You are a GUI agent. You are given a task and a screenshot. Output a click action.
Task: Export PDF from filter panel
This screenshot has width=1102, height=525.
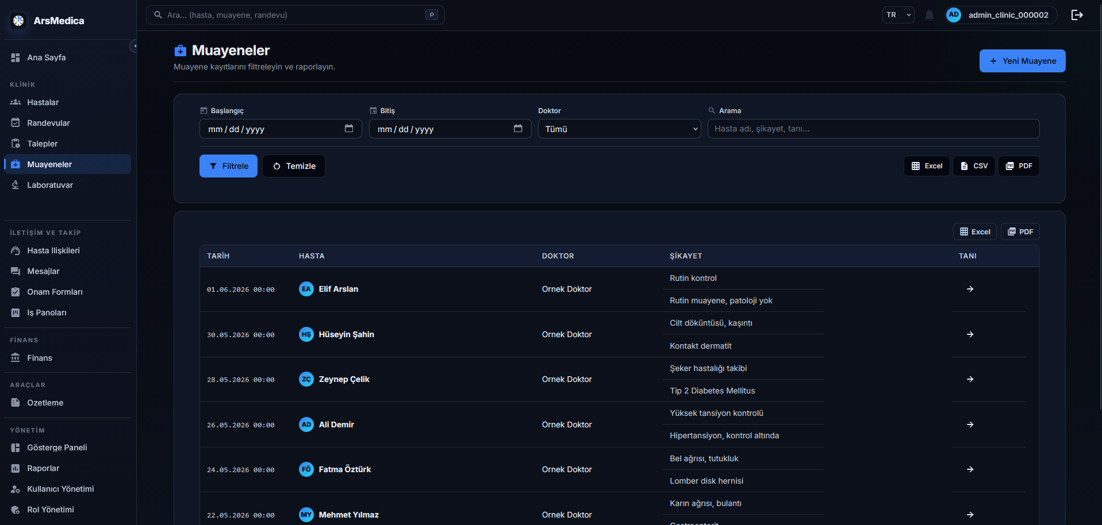1019,166
